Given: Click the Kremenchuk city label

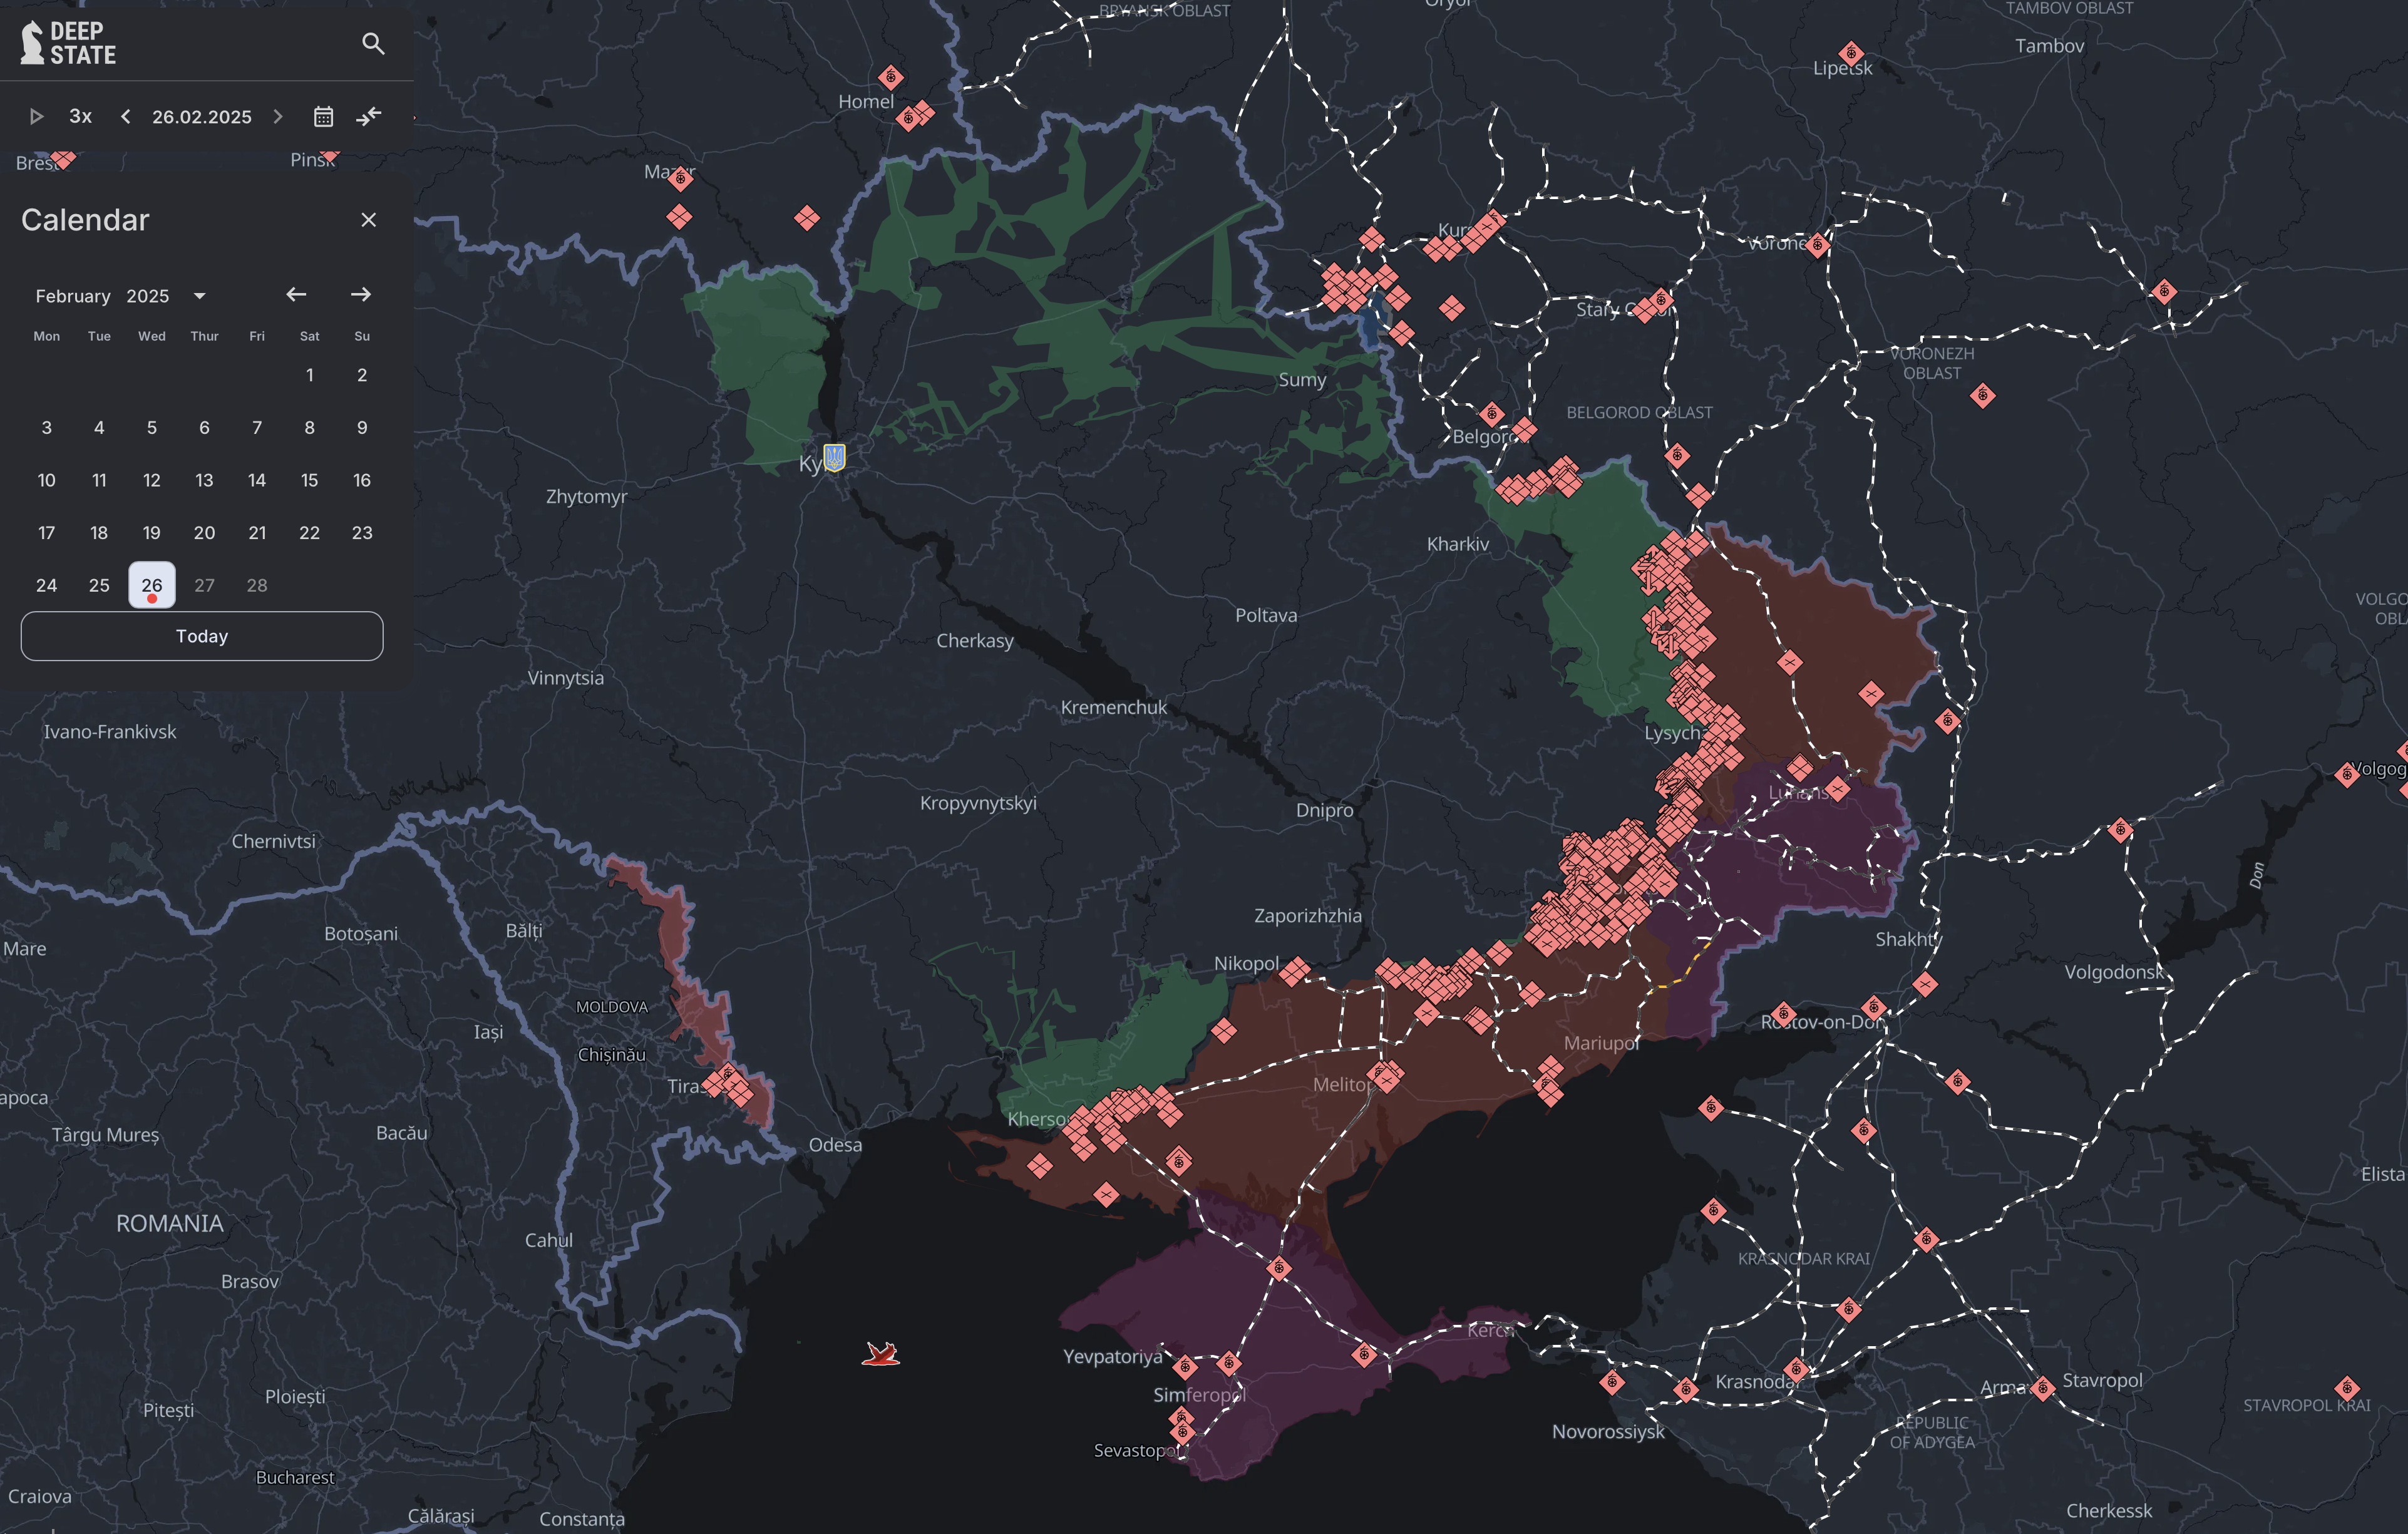Looking at the screenshot, I should [1114, 708].
